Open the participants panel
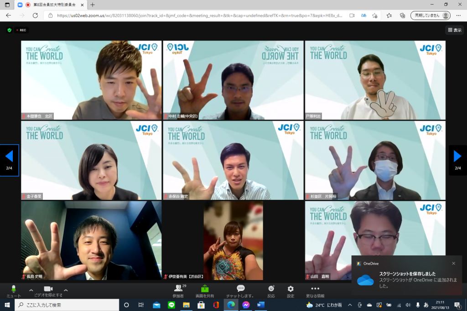Viewport: 467px width, 311px height. [x=178, y=289]
